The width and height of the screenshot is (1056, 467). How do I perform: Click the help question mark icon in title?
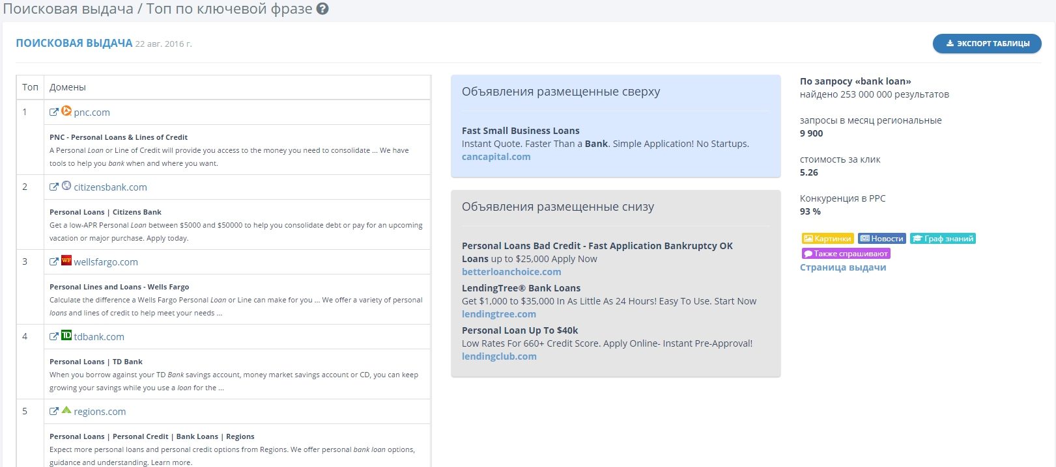tap(322, 9)
